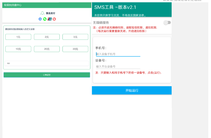This screenshot has height=138, width=211.
Task: Click the 请选择充值金额或输入自定义金额 prompt text
Action: point(20,29)
